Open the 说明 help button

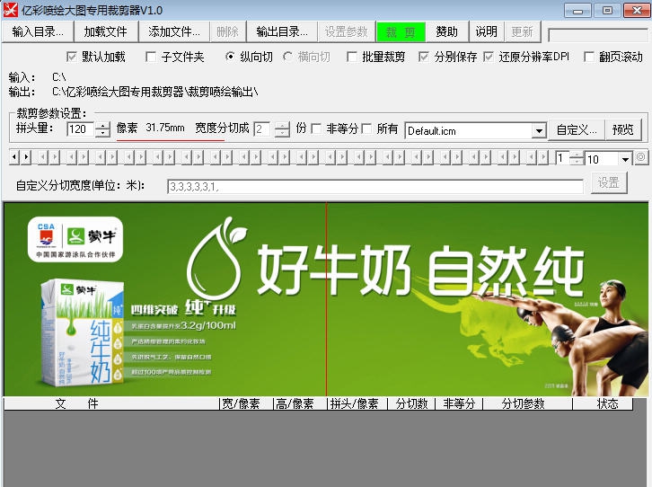pos(487,31)
